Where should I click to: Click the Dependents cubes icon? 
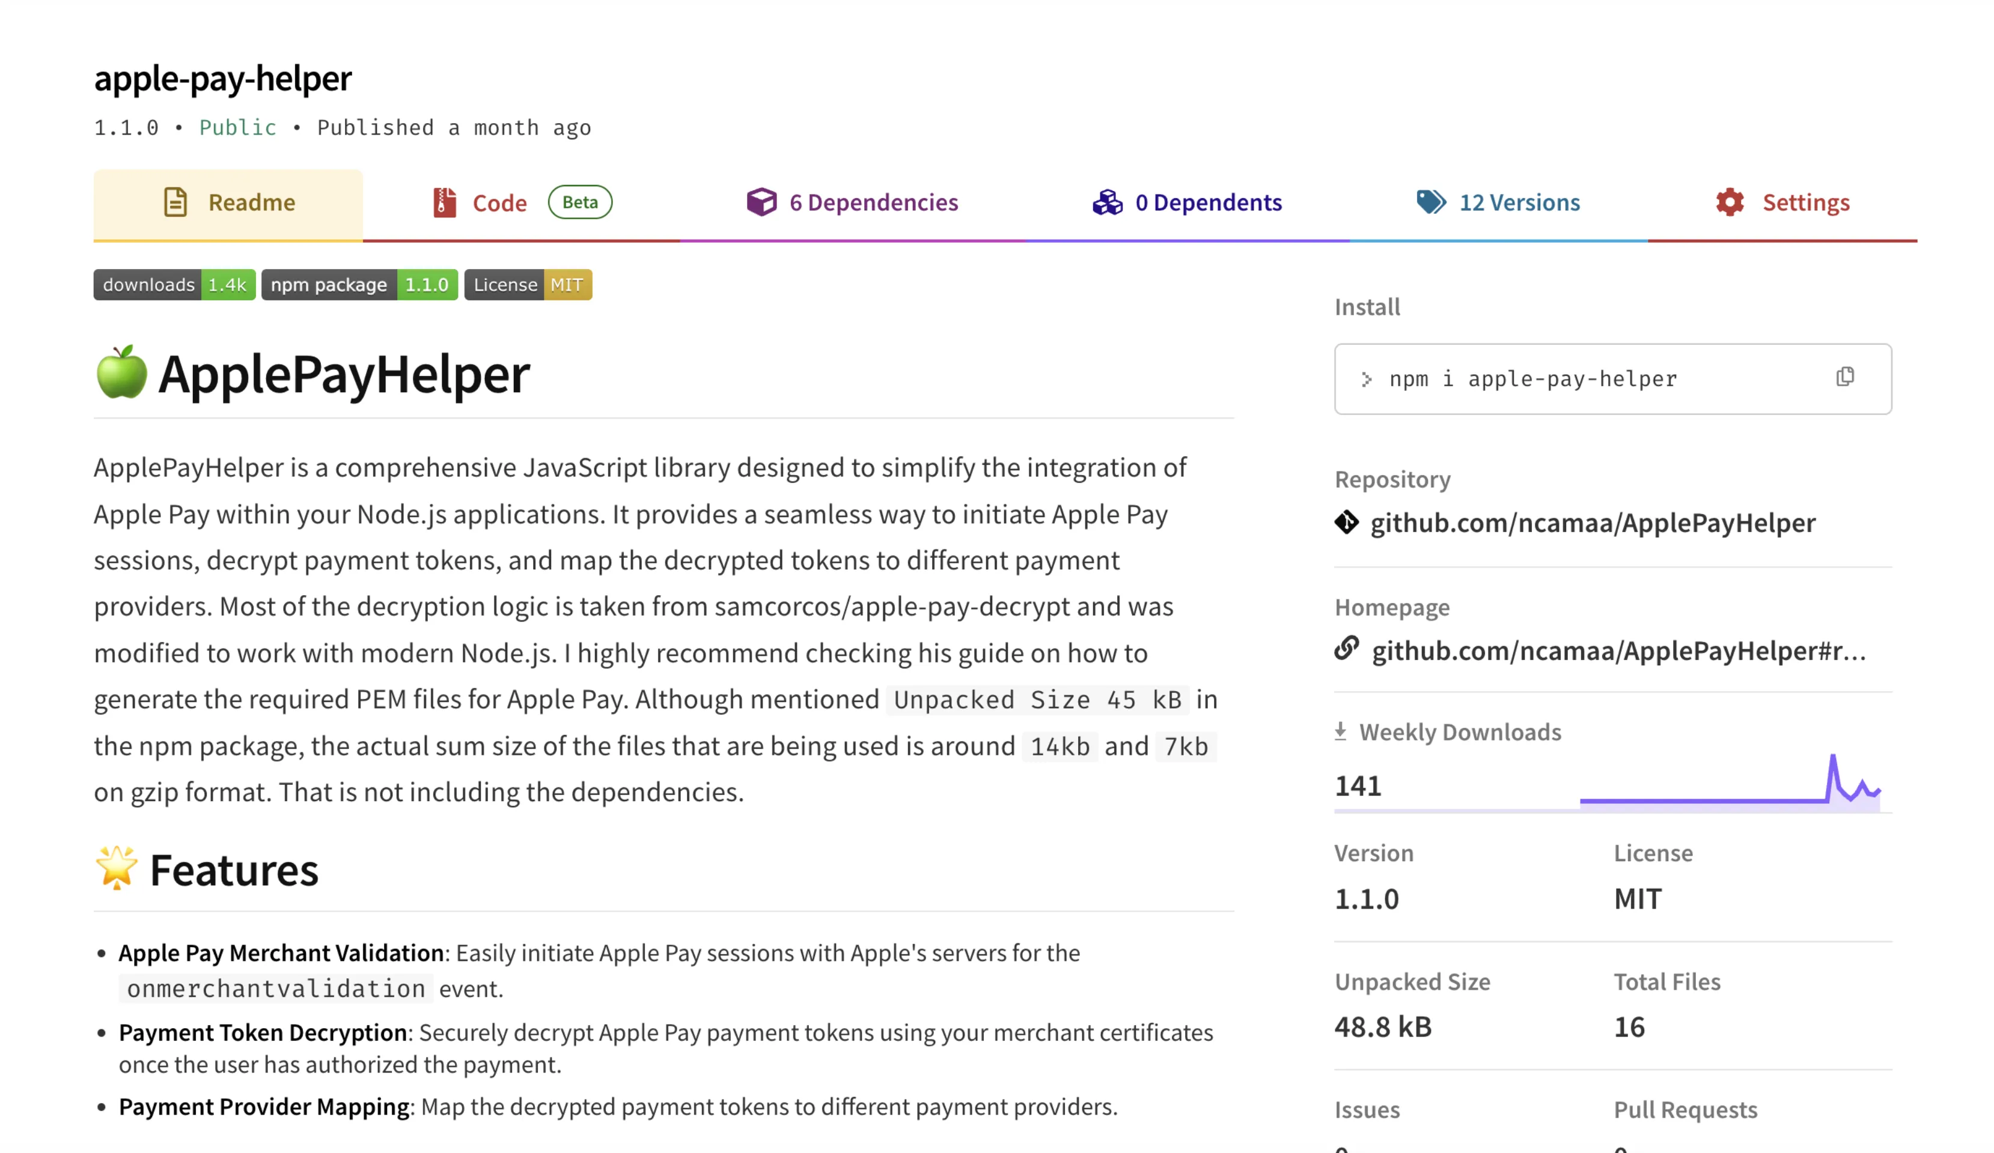1107,202
